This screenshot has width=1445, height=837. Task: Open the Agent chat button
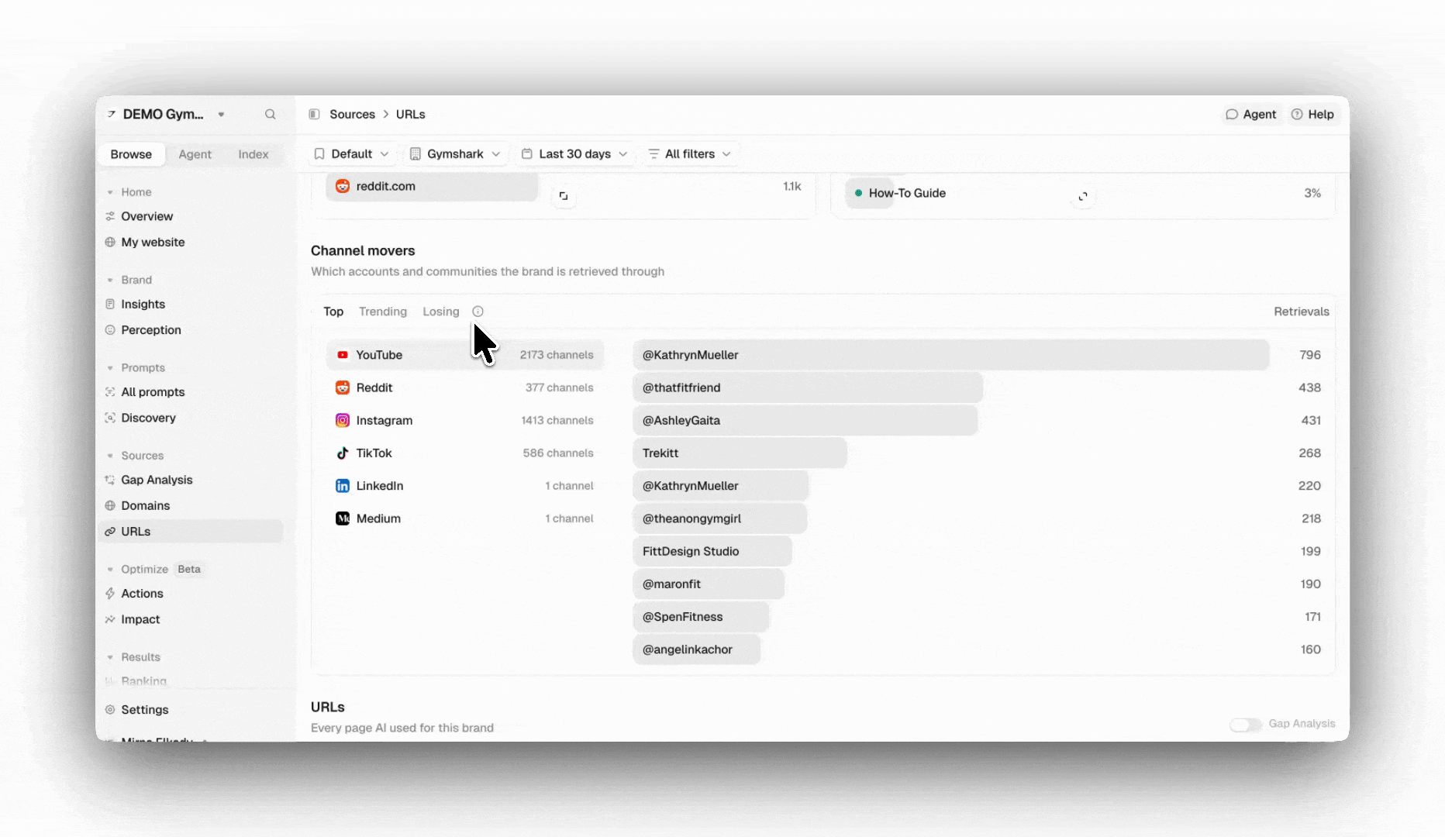coord(1250,114)
